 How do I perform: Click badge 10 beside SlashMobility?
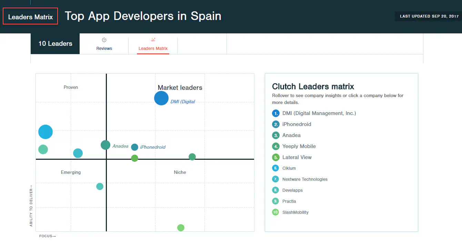click(275, 212)
